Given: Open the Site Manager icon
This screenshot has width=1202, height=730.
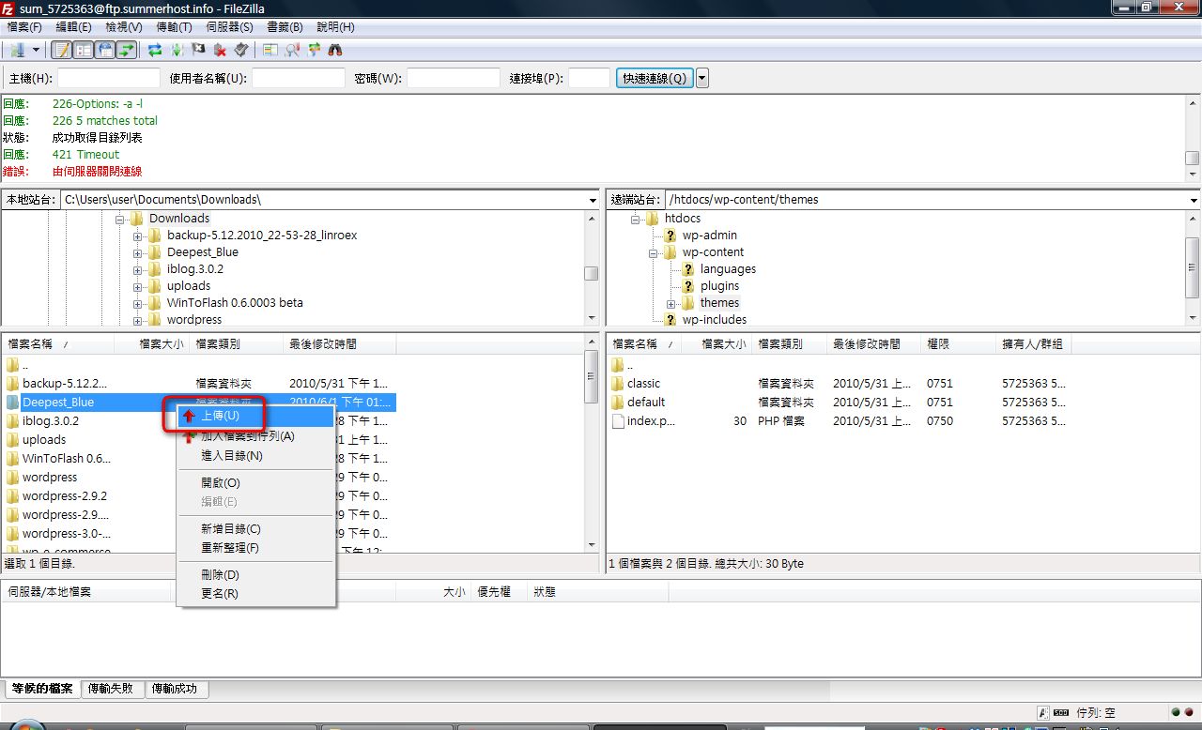Looking at the screenshot, I should [17, 50].
